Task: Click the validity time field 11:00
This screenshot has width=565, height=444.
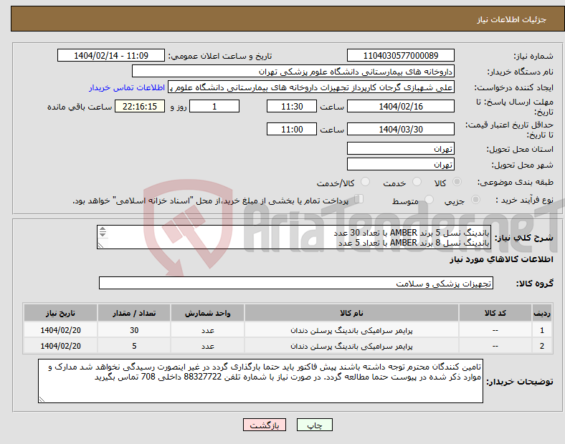Action: (292, 129)
